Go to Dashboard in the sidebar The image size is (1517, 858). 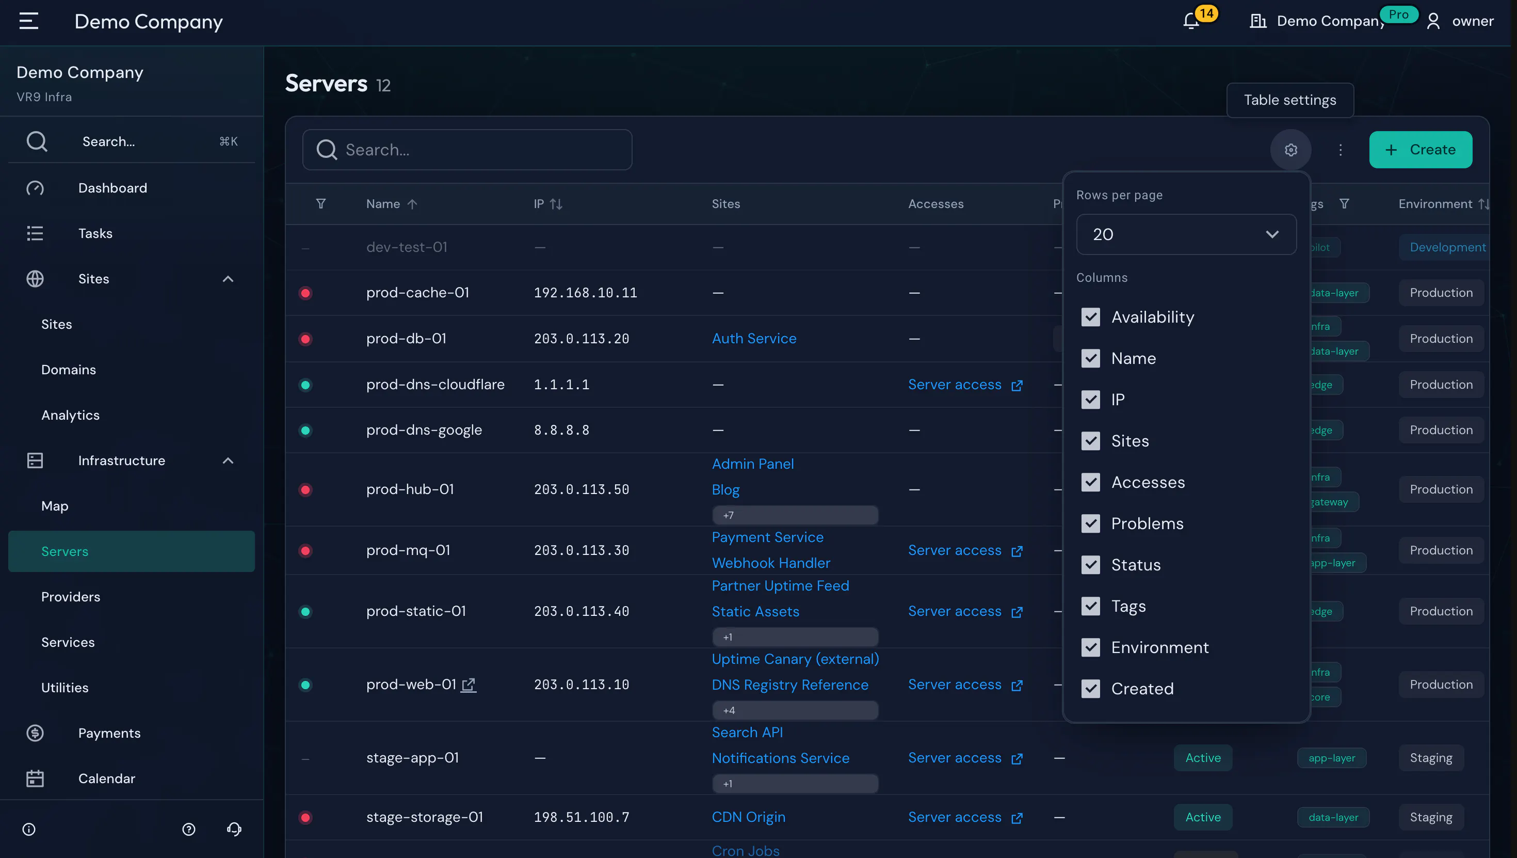tap(112, 188)
